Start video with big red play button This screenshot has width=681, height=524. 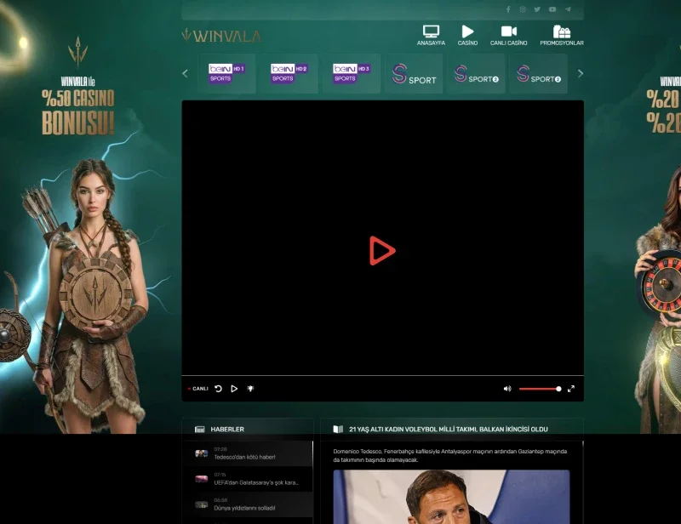tap(382, 250)
